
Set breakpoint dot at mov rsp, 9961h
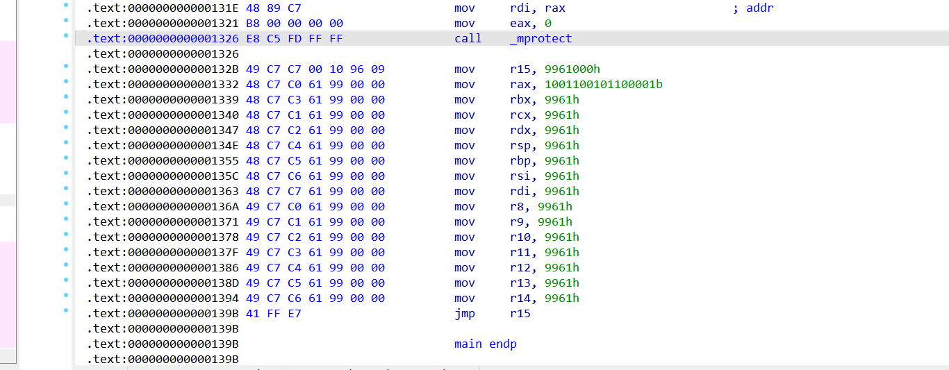(66, 142)
